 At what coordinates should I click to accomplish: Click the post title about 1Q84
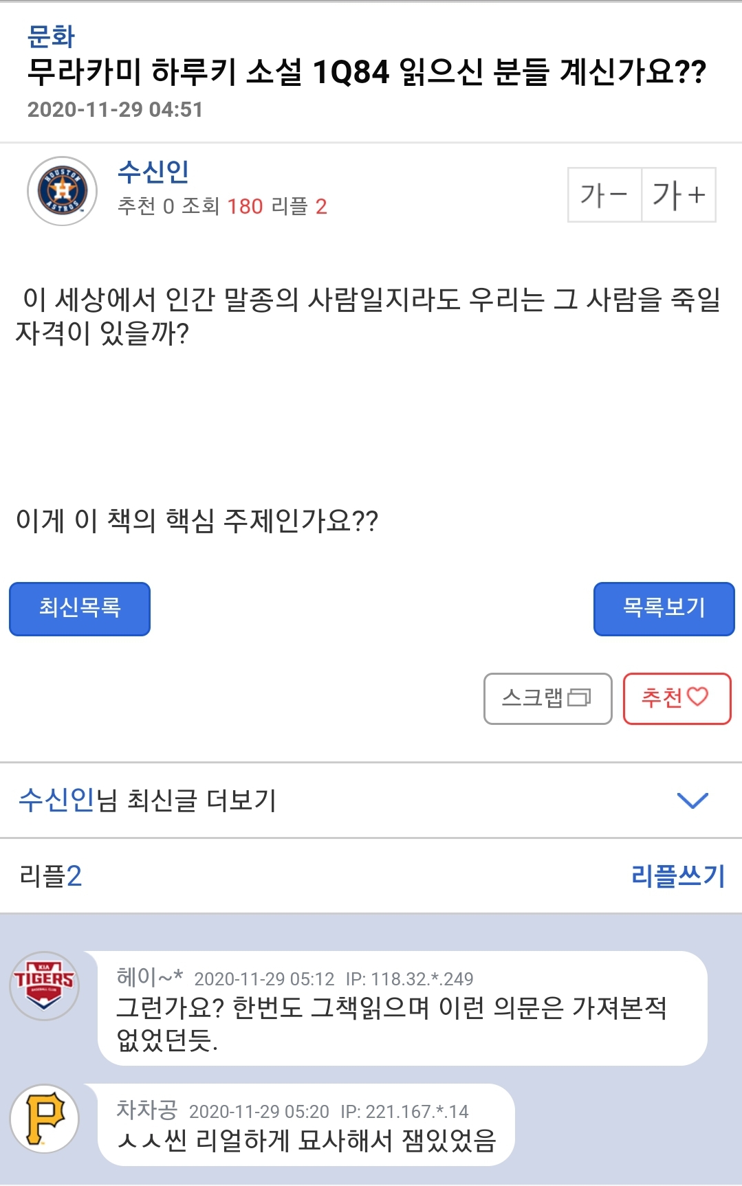(x=367, y=72)
